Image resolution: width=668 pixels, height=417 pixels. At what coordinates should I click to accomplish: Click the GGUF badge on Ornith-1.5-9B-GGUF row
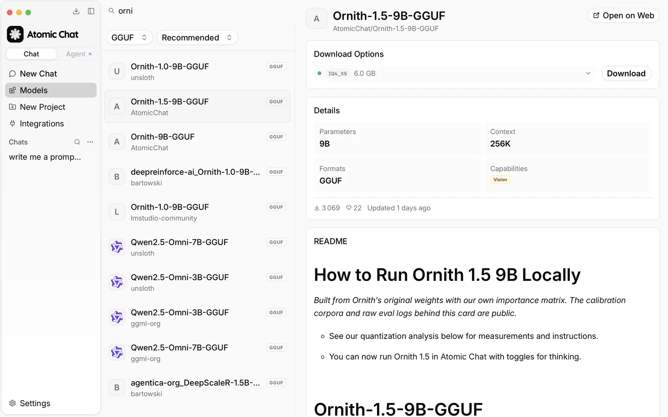[x=276, y=101]
